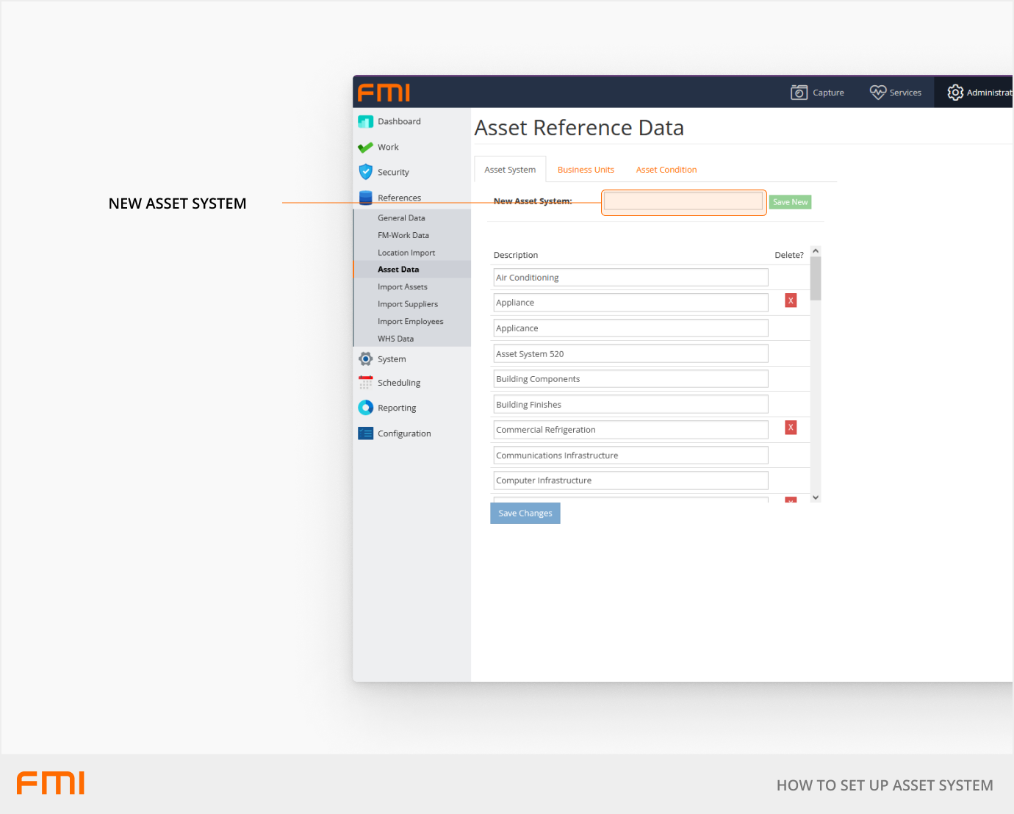The height and width of the screenshot is (814, 1014).
Task: Switch to the Asset Condition tab
Action: [666, 170]
